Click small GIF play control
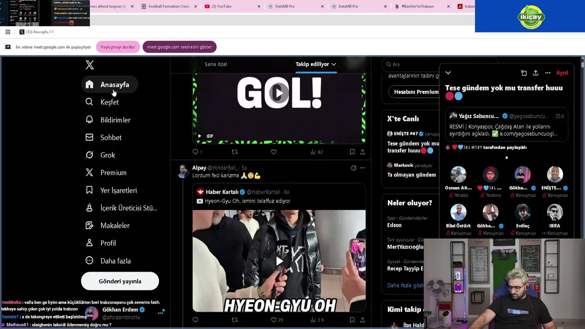585x329 pixels. (199, 136)
